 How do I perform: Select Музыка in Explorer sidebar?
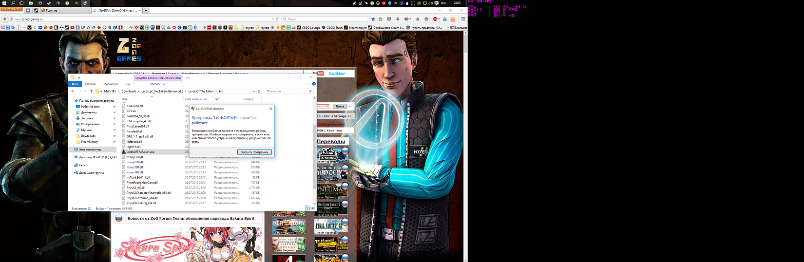tap(86, 130)
